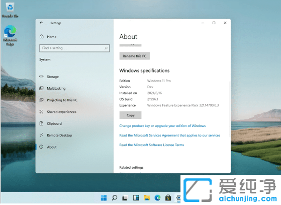The image size is (281, 205).
Task: Open Microsoft Software License Terms link
Action: click(152, 145)
